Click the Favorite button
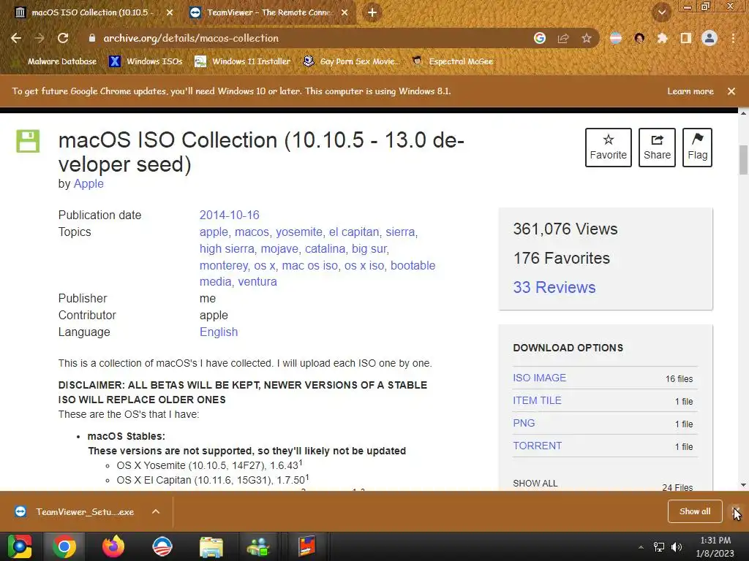 [x=608, y=148]
